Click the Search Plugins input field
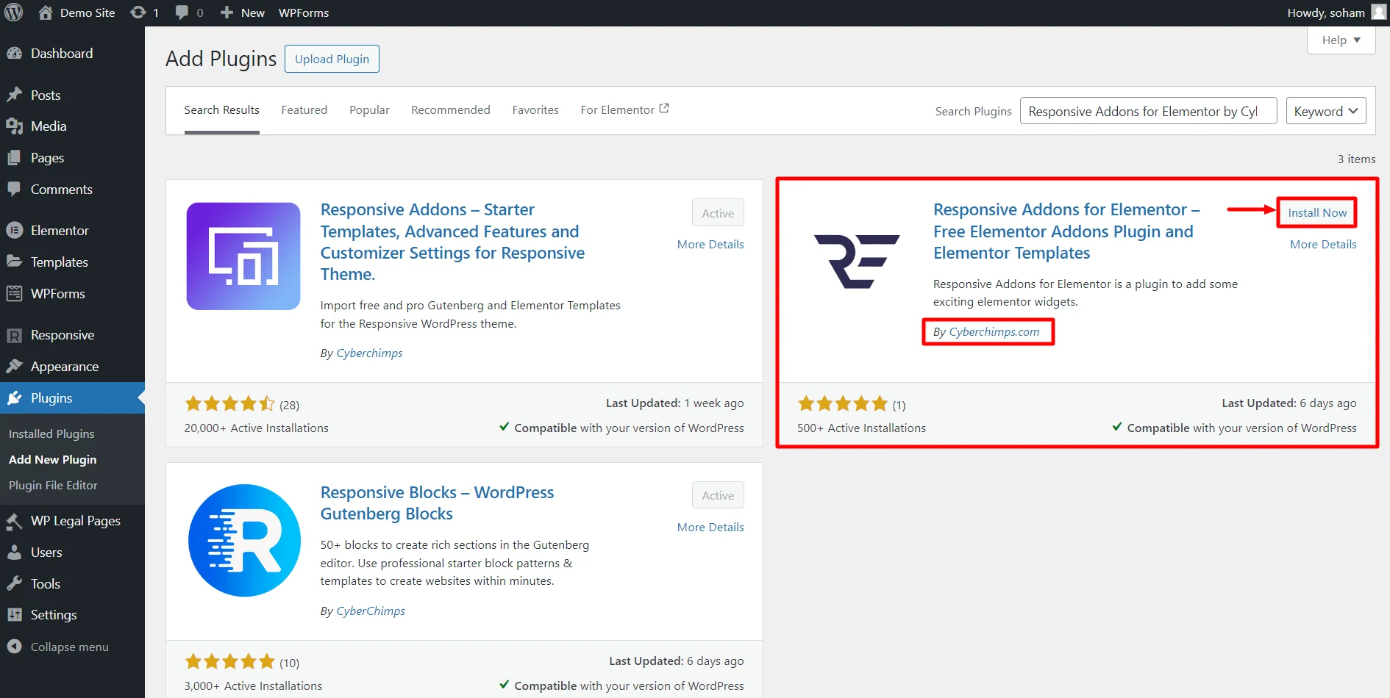 (1148, 111)
